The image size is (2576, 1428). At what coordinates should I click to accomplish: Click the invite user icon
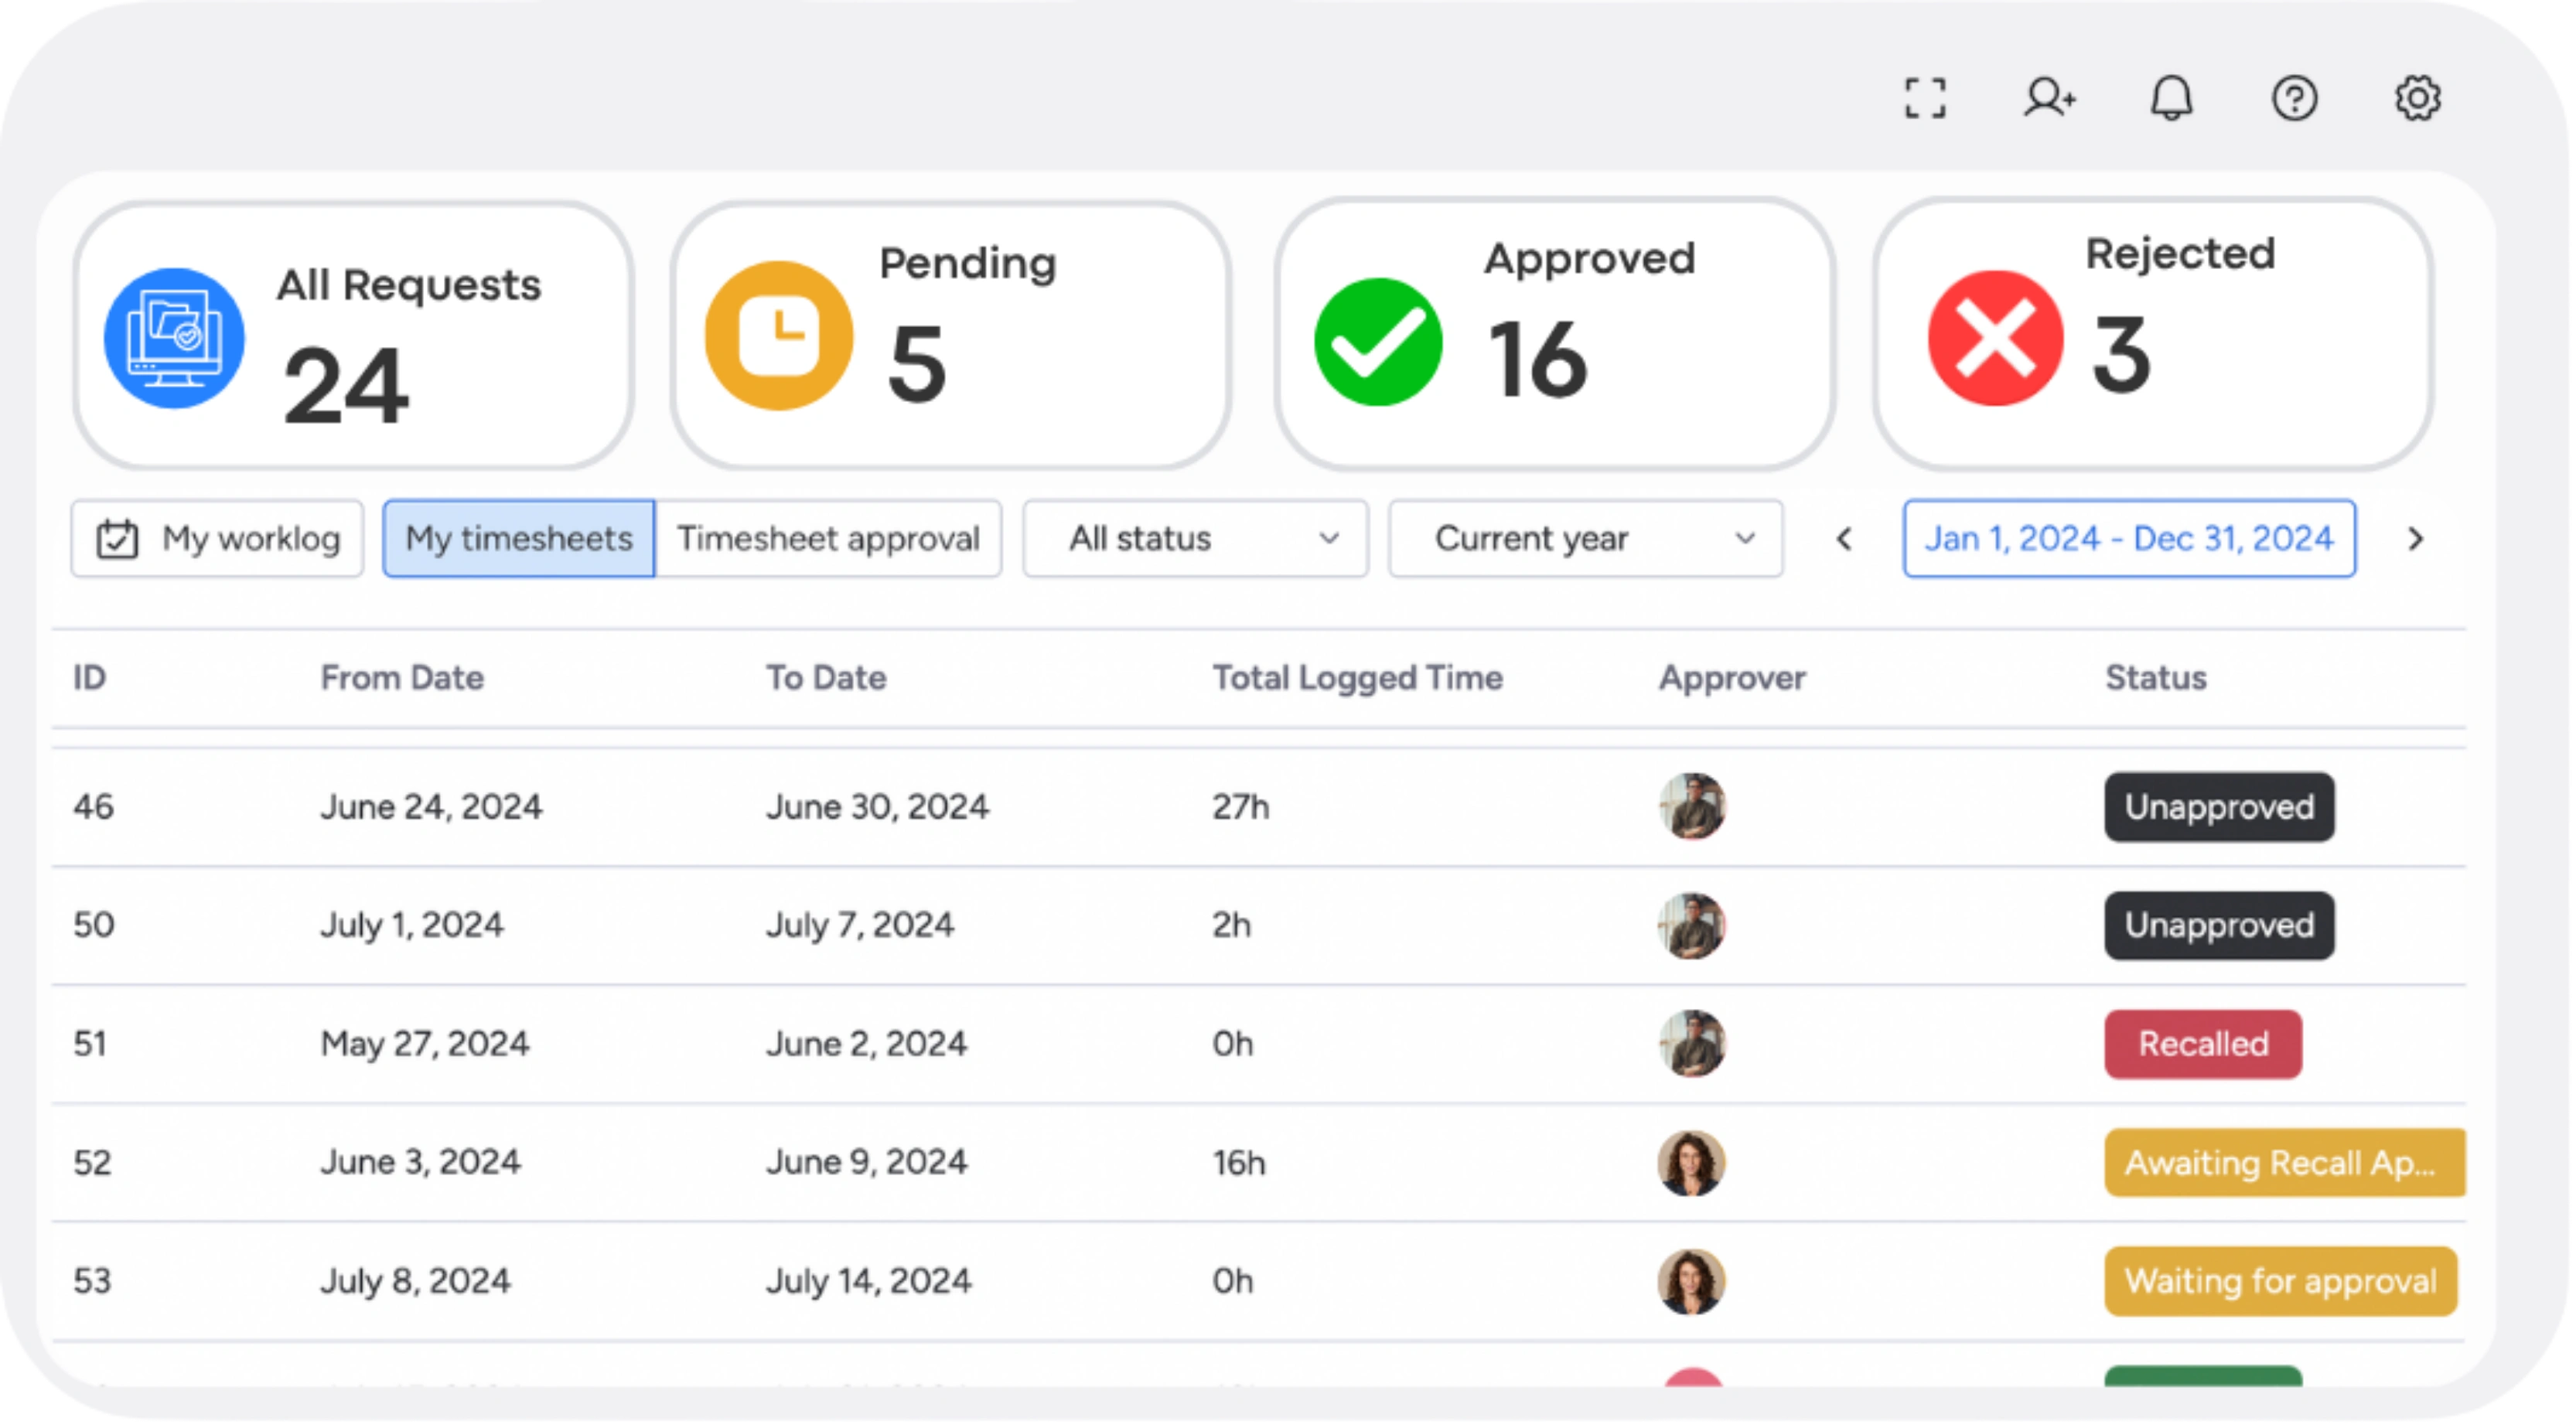(x=2049, y=98)
